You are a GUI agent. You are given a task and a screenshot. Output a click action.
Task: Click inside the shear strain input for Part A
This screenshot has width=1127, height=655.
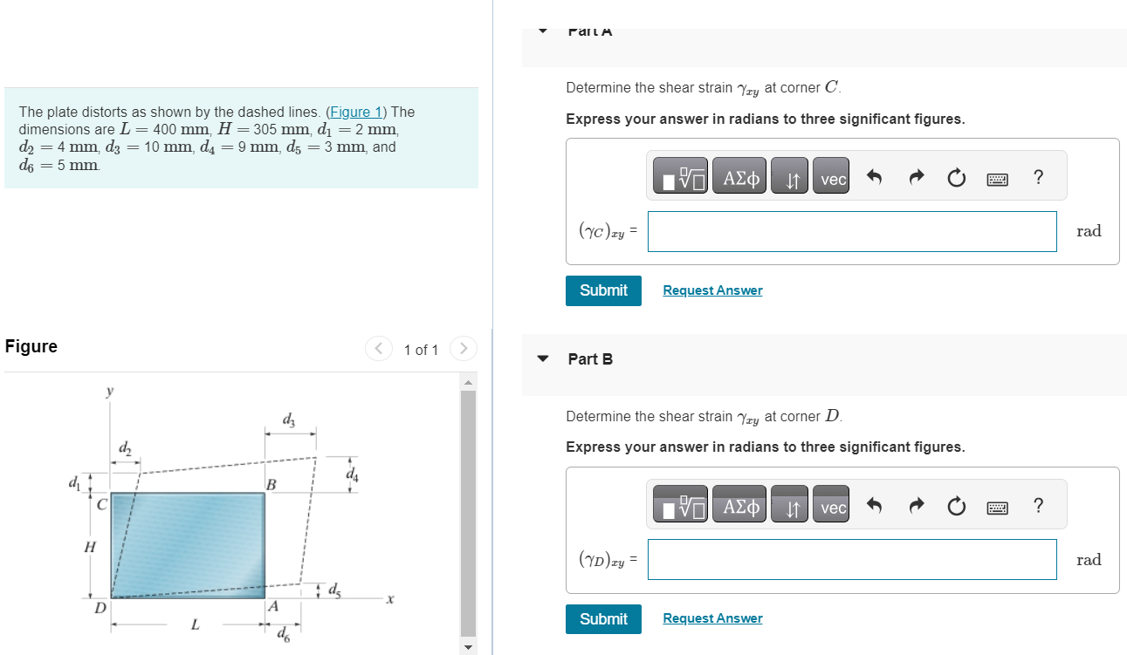(x=851, y=231)
